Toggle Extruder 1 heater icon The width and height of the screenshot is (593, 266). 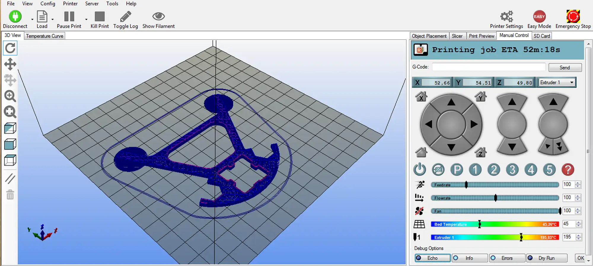pos(417,237)
